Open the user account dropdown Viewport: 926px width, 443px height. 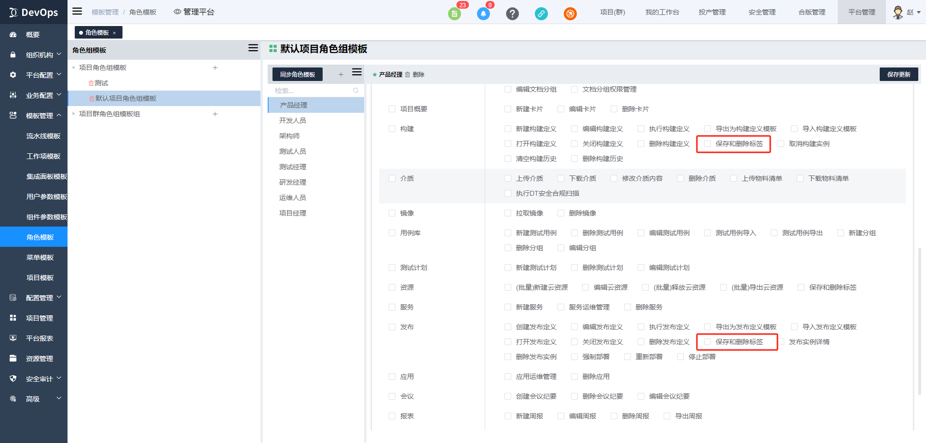907,12
